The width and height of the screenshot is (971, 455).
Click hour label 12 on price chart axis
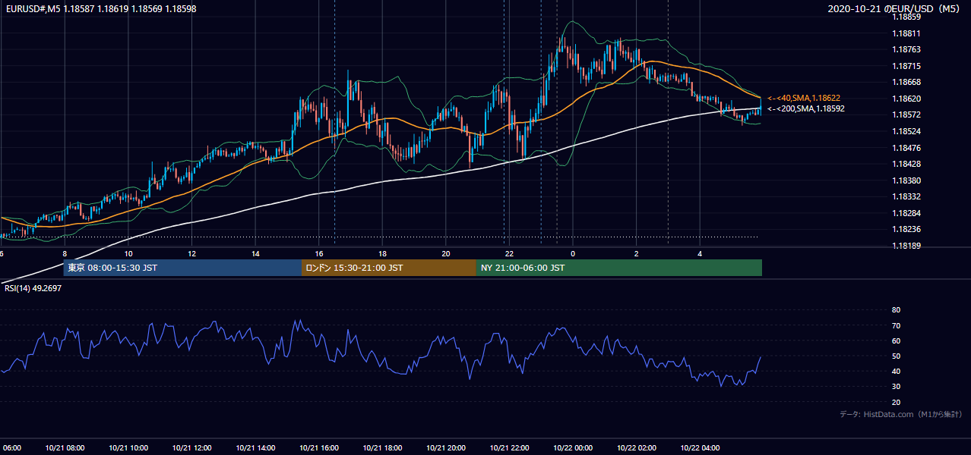coord(191,253)
